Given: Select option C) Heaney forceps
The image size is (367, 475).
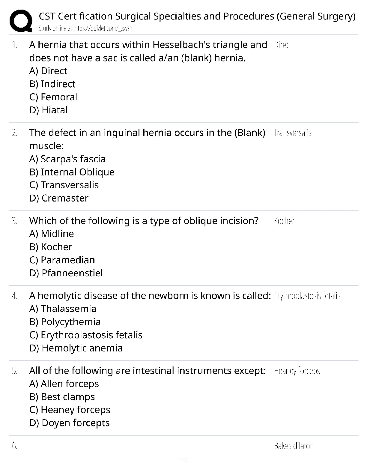Looking at the screenshot, I should tap(70, 410).
